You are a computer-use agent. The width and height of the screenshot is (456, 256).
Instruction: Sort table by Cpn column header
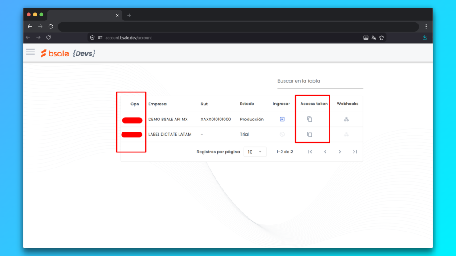coord(134,104)
